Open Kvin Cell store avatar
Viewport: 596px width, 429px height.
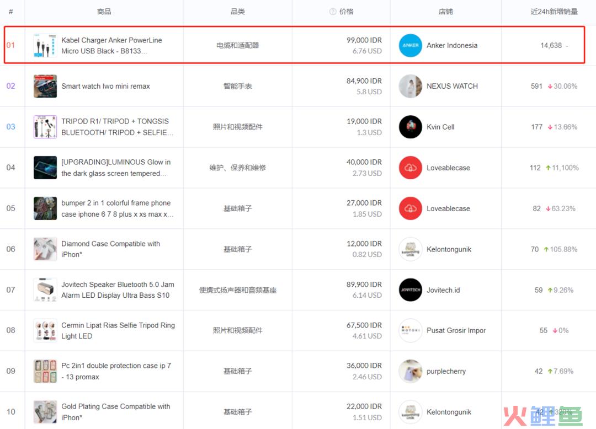pyautogui.click(x=410, y=127)
